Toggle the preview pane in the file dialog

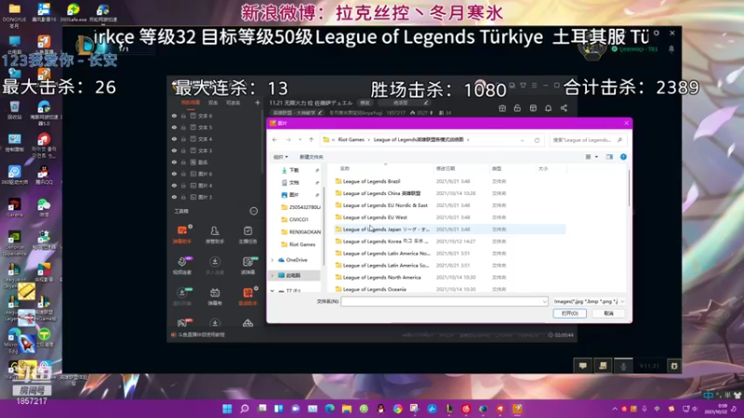coord(609,157)
